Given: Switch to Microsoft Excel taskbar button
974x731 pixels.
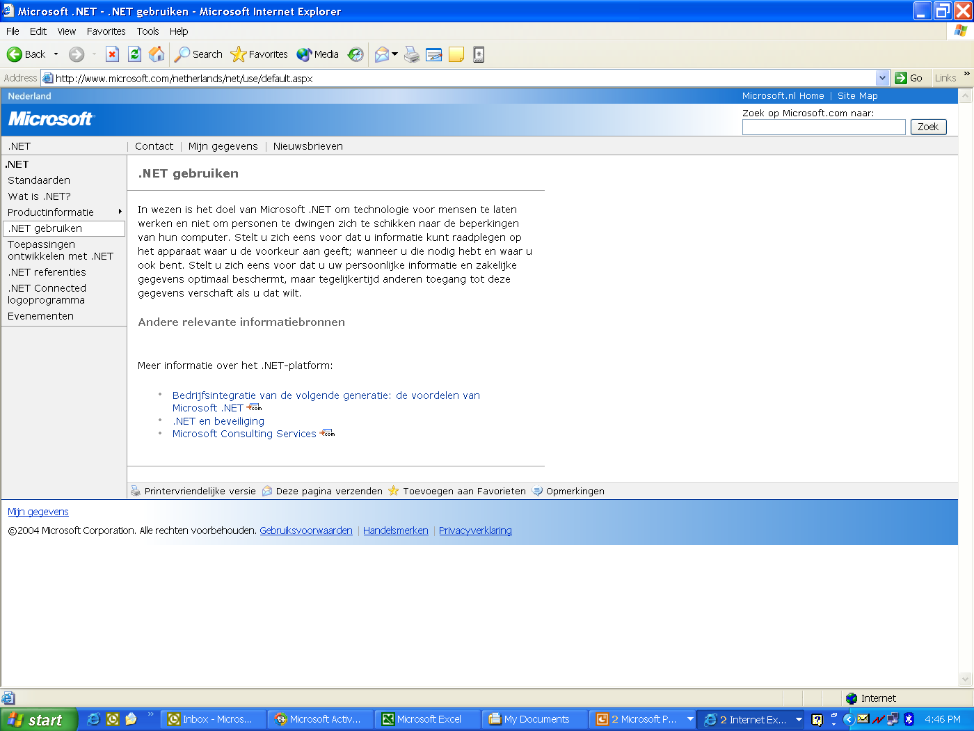Looking at the screenshot, I should (428, 719).
